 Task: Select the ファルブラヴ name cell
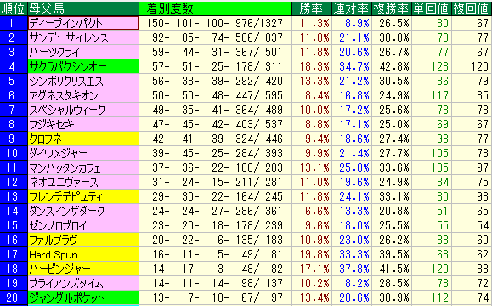[83, 240]
